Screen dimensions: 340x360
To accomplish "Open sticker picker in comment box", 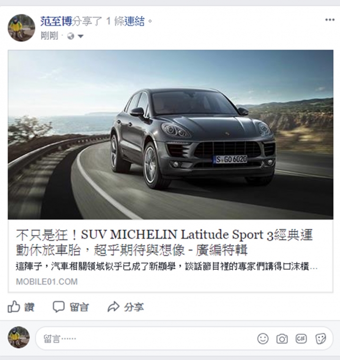I will tap(321, 339).
